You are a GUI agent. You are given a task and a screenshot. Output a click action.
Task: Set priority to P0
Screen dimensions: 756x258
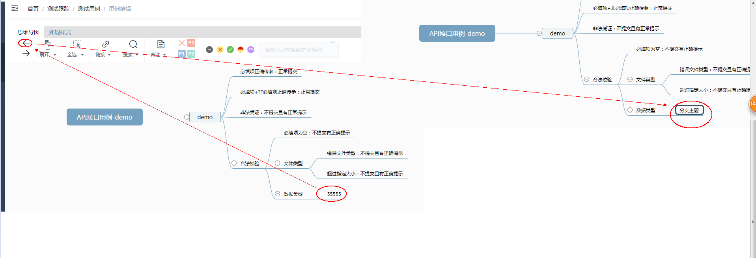pyautogui.click(x=191, y=43)
